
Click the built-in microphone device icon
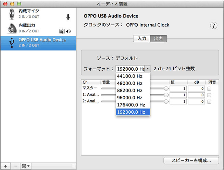[x=12, y=14]
